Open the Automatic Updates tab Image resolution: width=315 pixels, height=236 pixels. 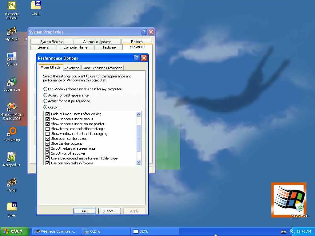(97, 41)
